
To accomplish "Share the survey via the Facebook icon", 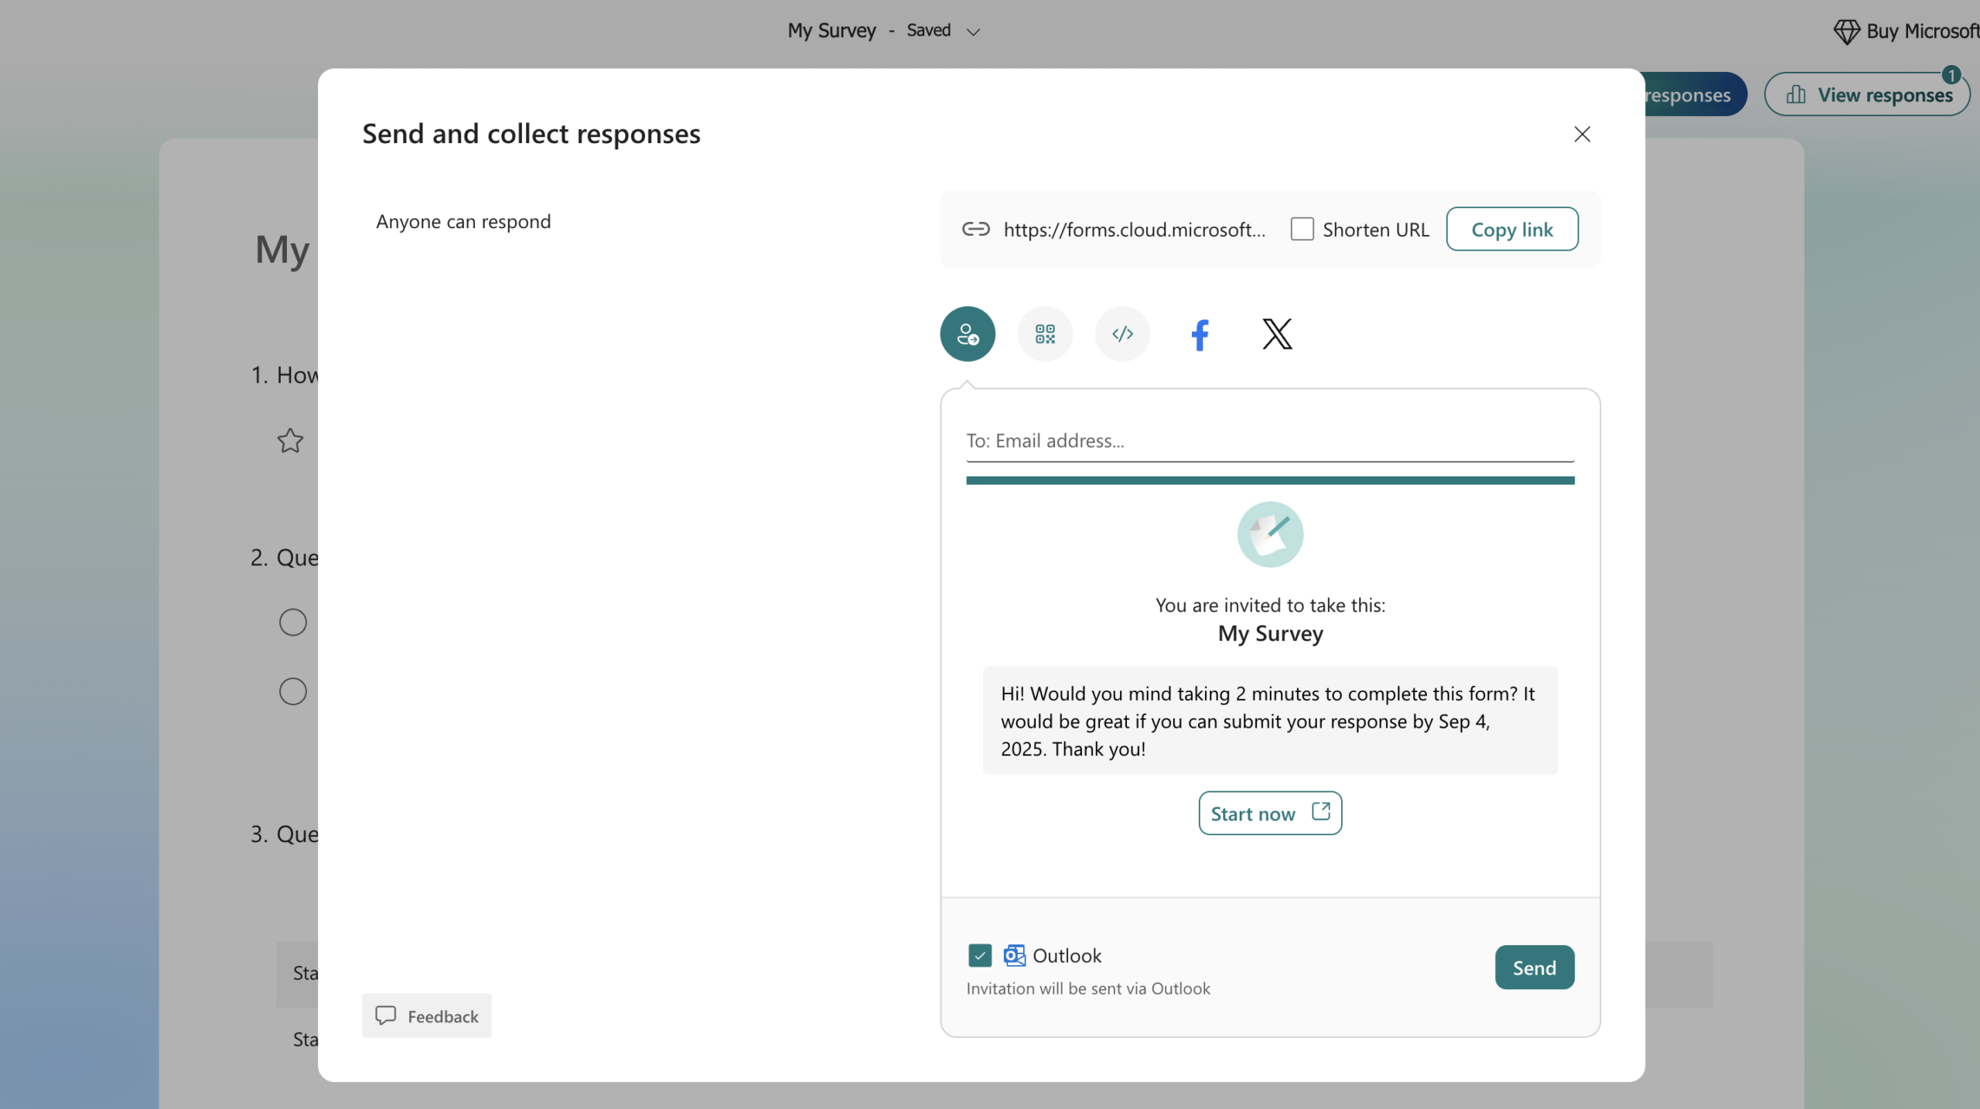I will pos(1200,333).
